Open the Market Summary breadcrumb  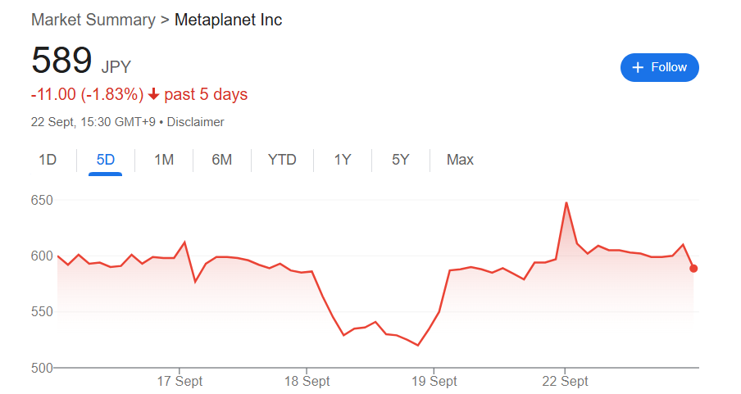[93, 20]
